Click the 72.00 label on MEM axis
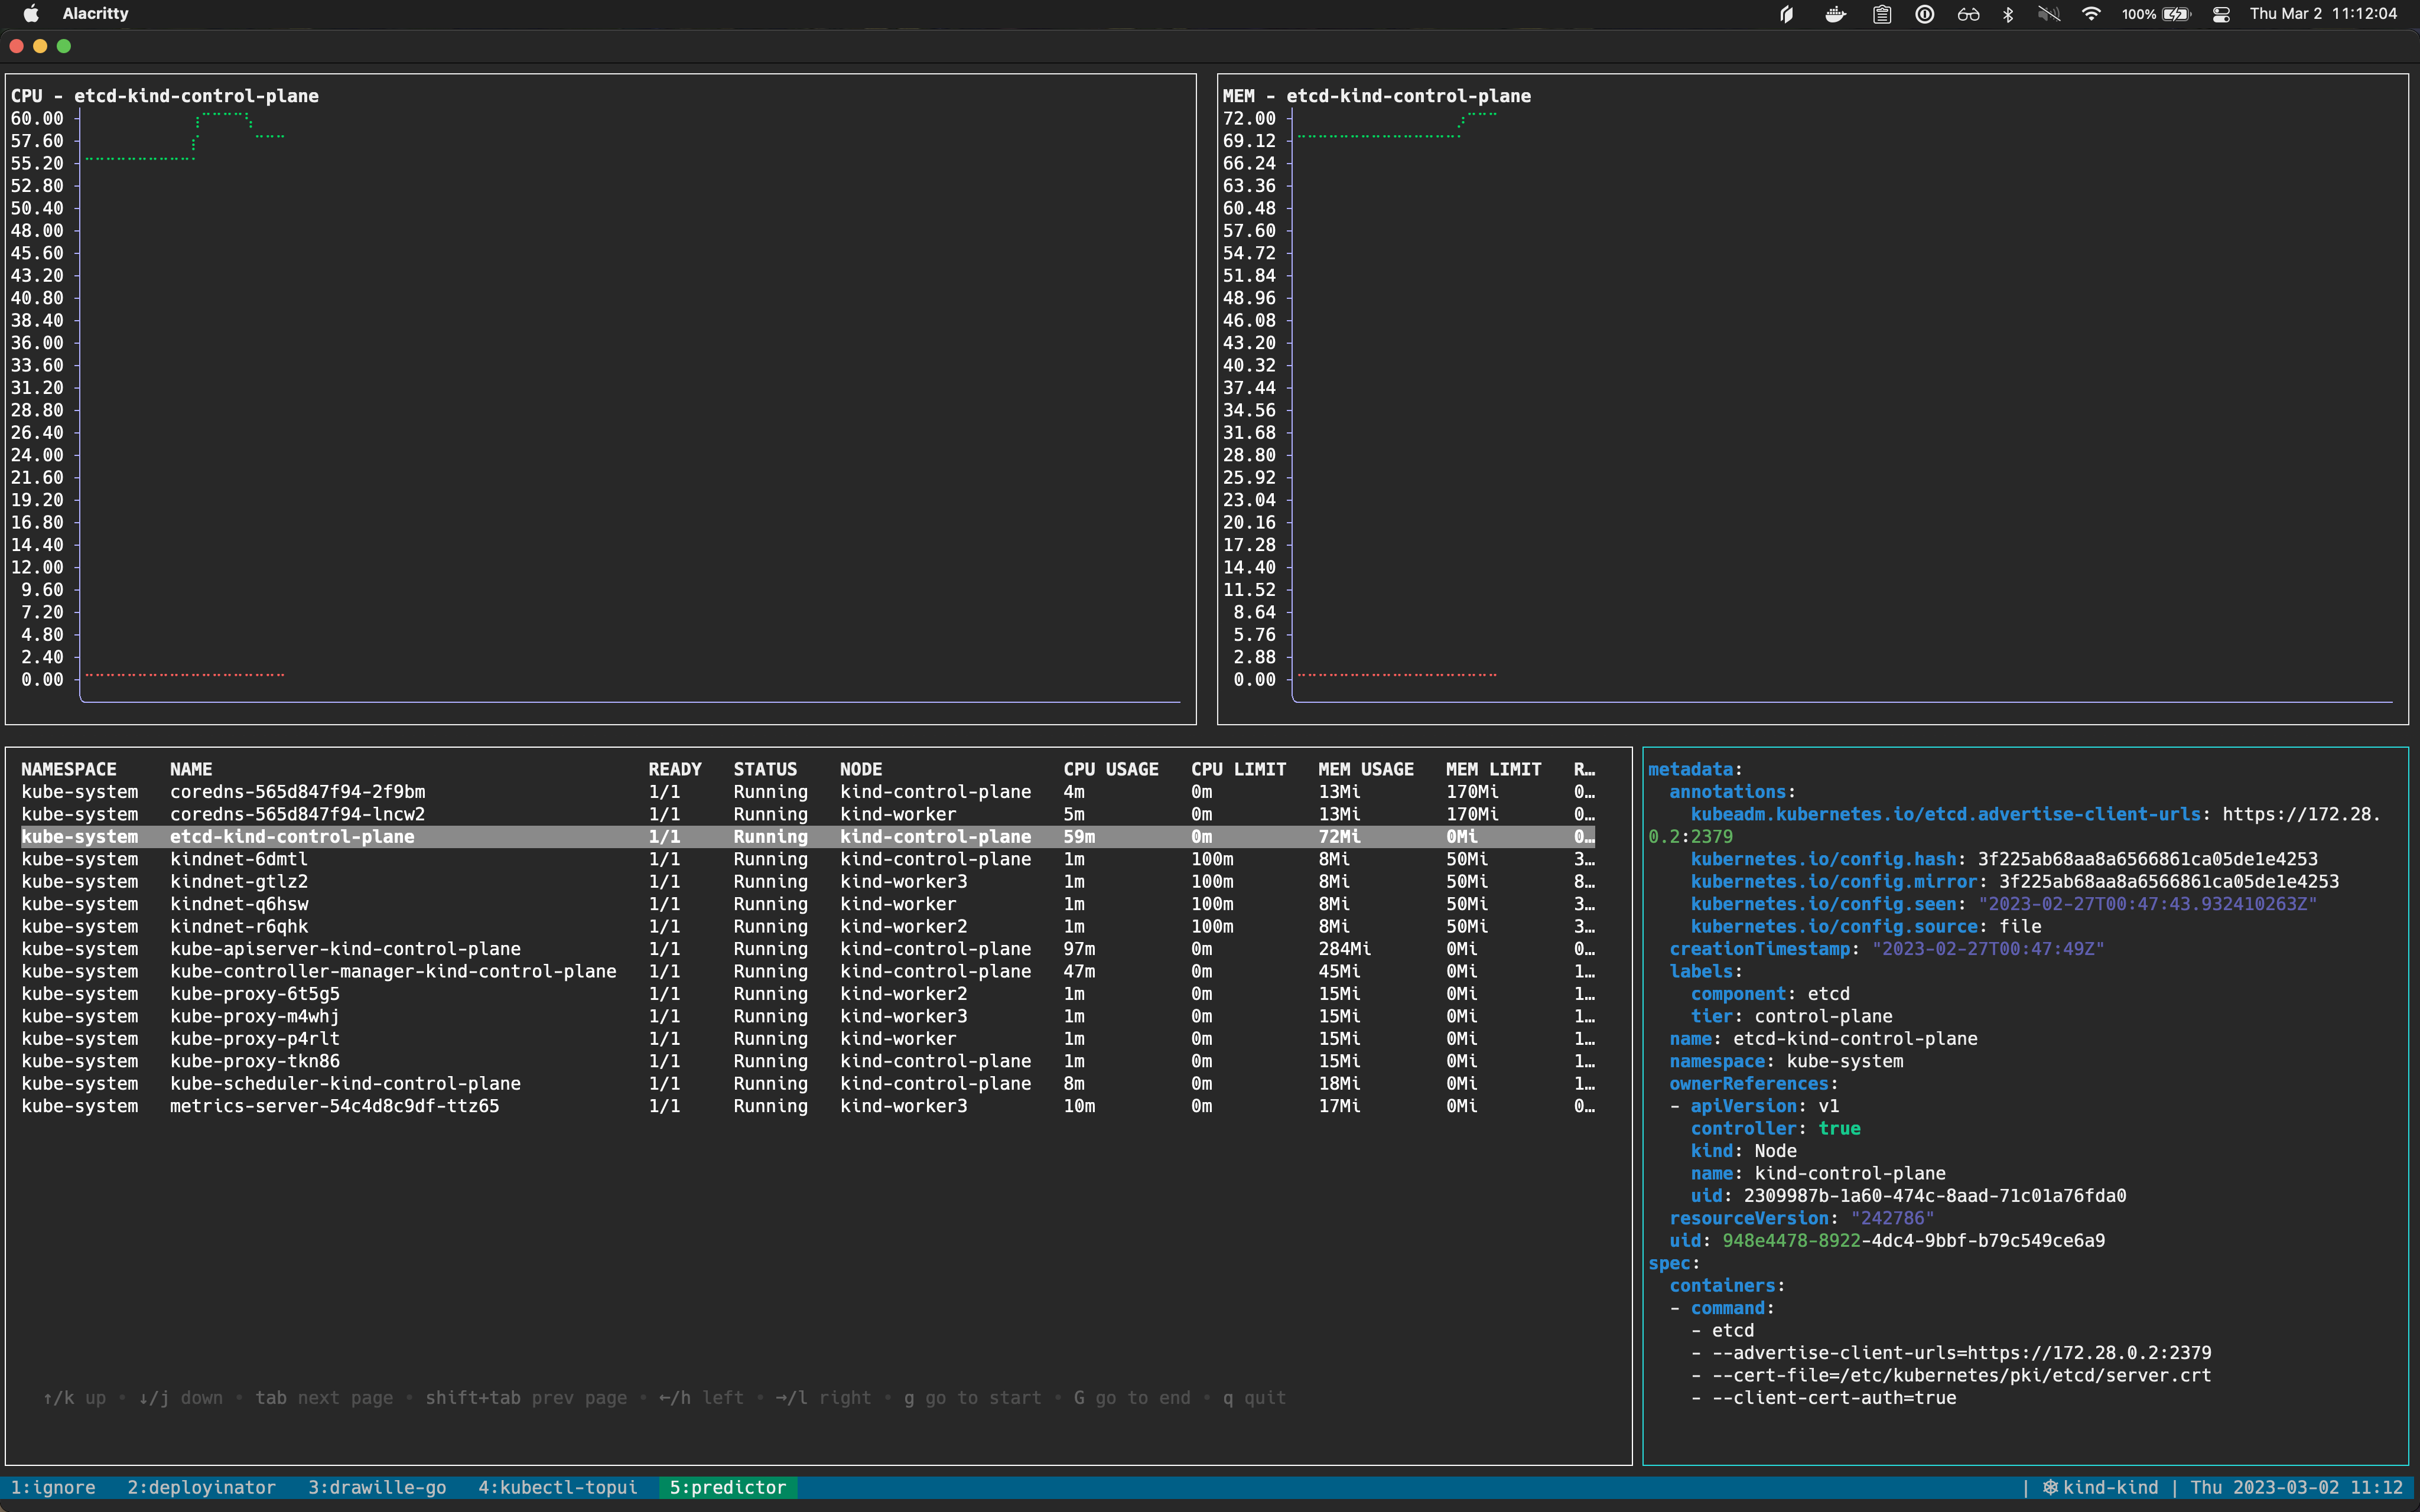 1249,118
